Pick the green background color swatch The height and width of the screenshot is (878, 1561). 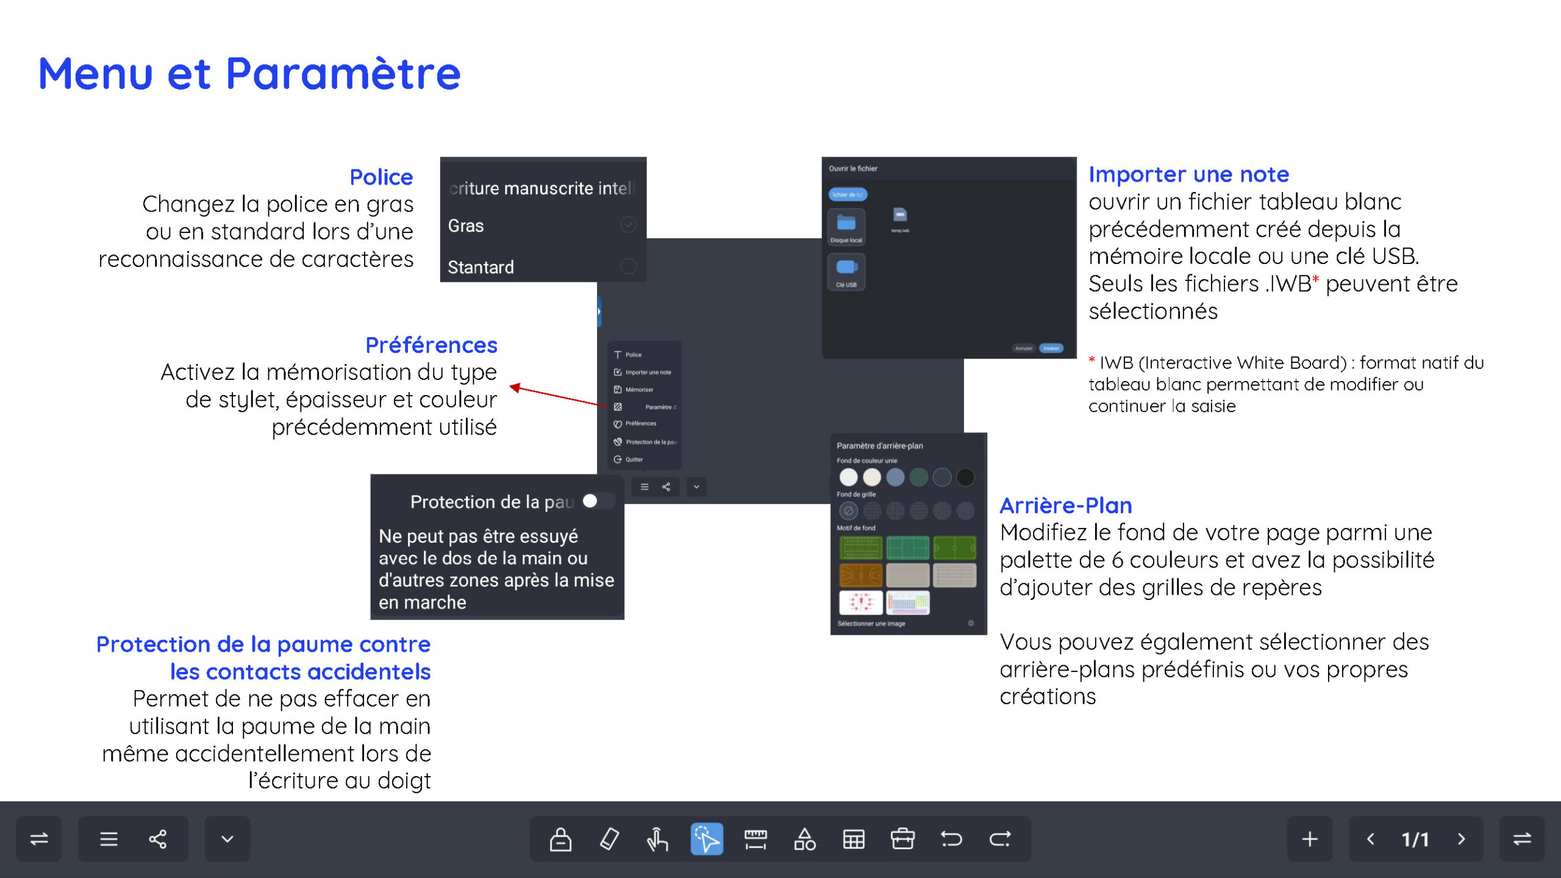pyautogui.click(x=919, y=477)
